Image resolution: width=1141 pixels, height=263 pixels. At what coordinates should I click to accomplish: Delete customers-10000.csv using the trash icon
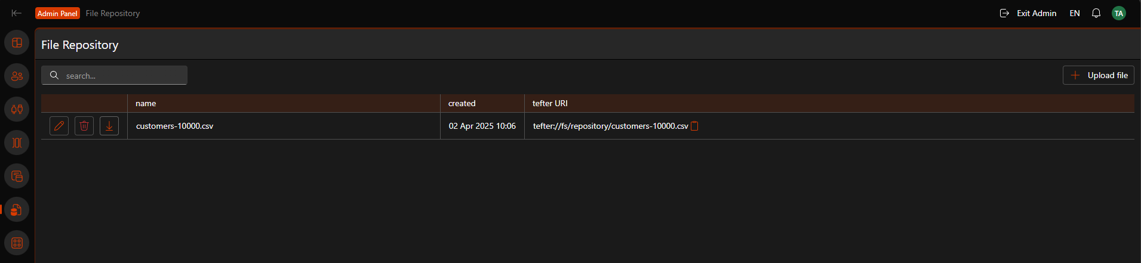tap(84, 126)
